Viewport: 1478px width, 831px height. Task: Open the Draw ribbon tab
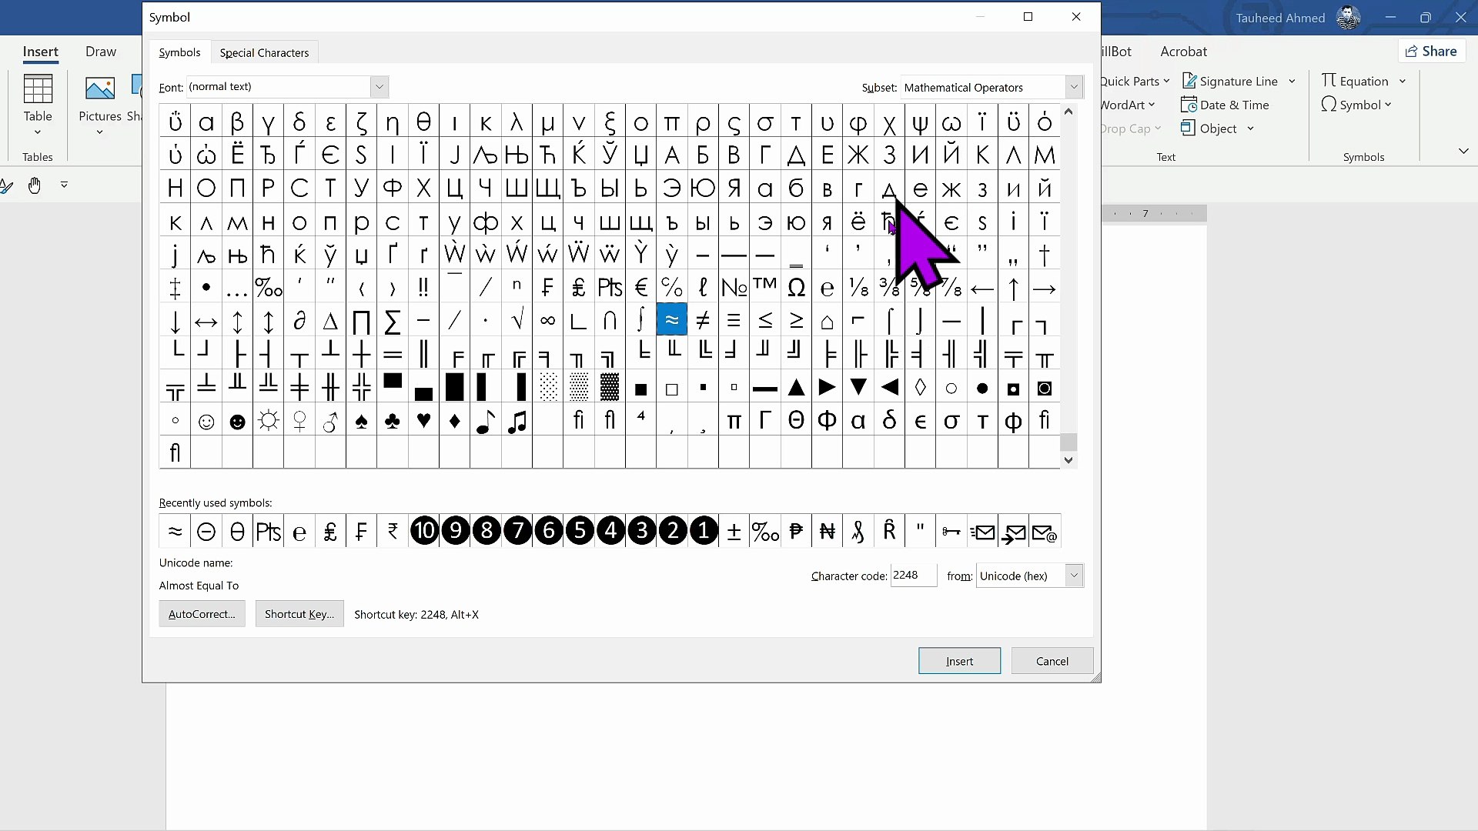pos(101,52)
